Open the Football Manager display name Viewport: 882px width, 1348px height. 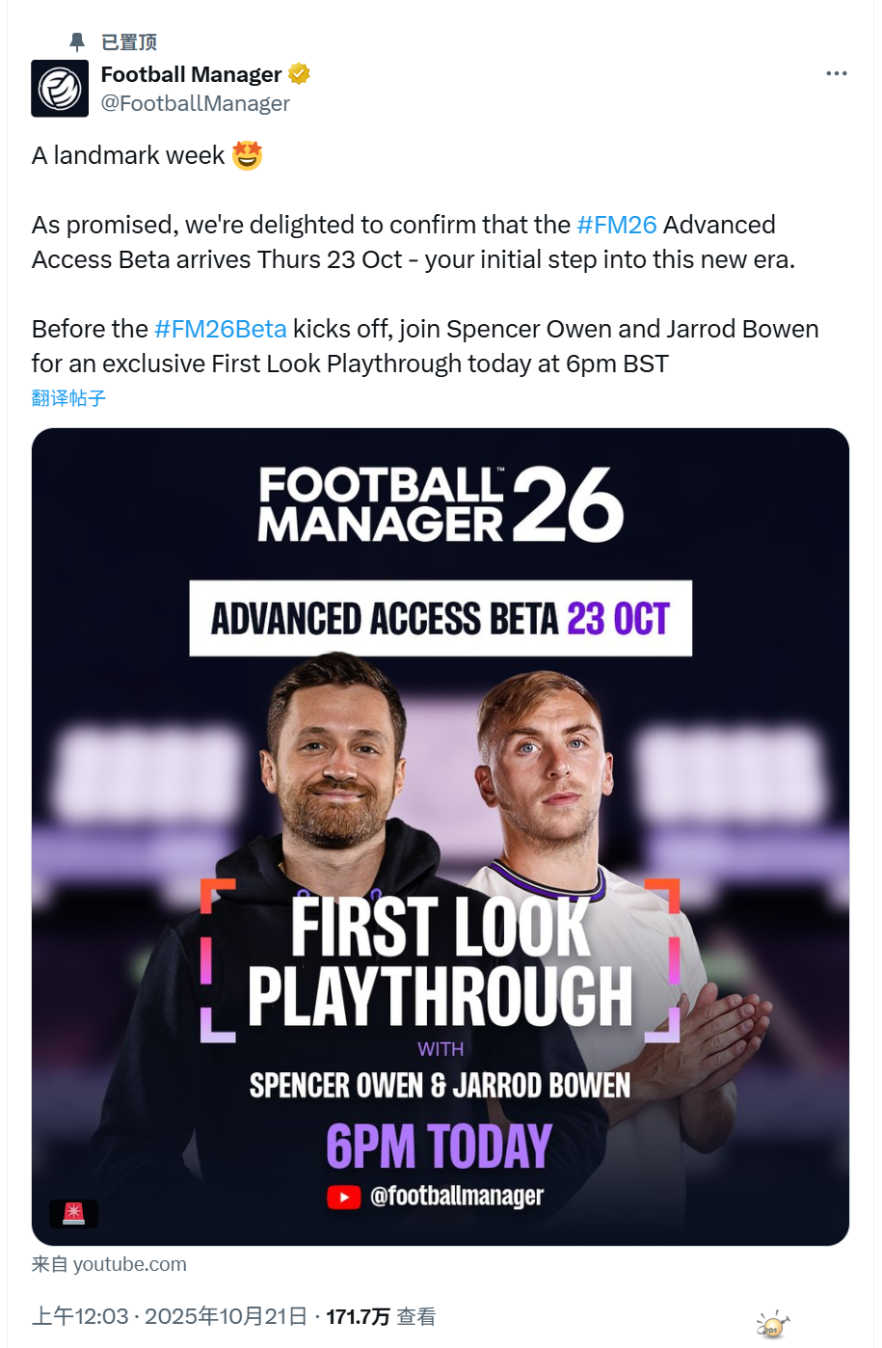pos(191,74)
